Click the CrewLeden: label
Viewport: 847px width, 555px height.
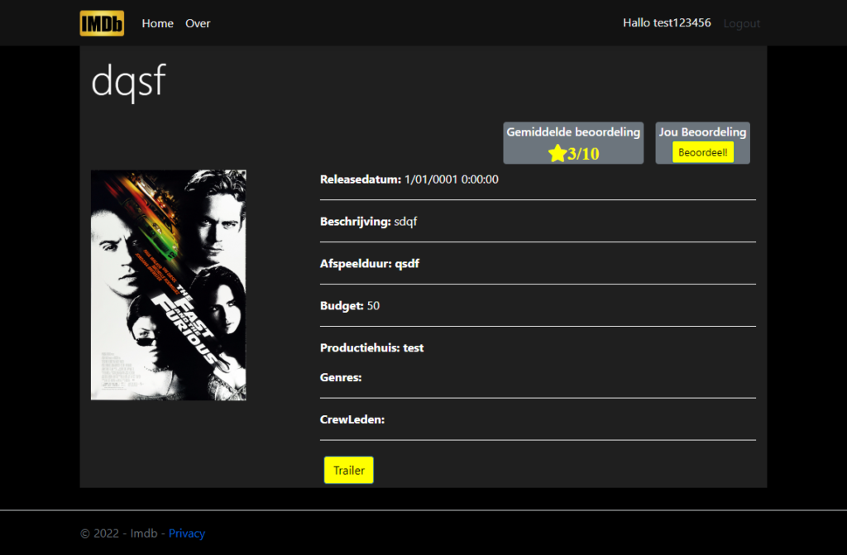tap(352, 419)
